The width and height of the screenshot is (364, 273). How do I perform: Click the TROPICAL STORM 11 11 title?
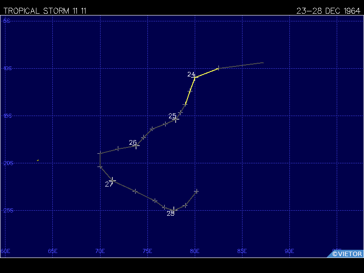coord(45,11)
